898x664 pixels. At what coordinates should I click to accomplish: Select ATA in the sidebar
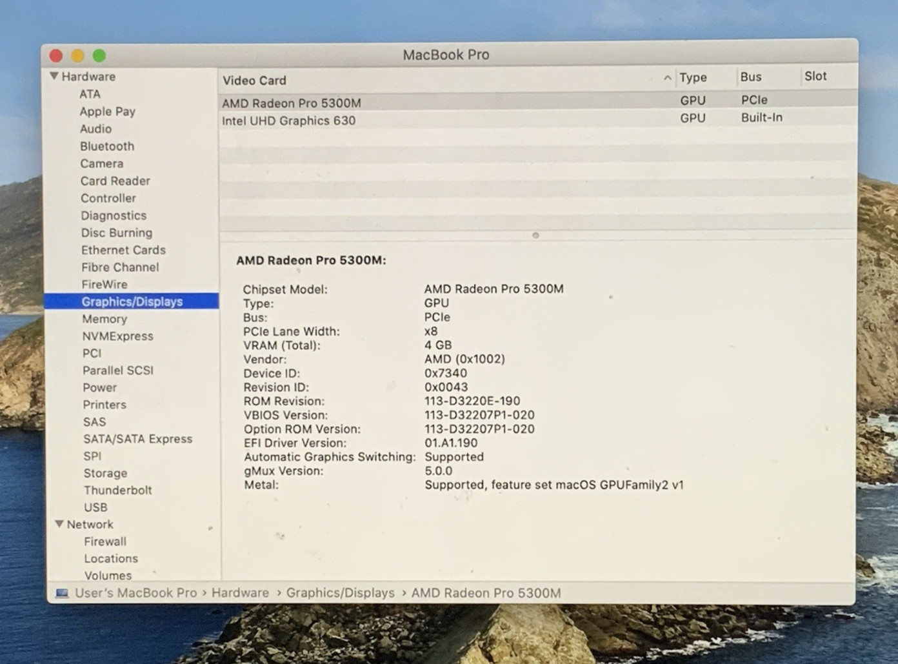90,94
